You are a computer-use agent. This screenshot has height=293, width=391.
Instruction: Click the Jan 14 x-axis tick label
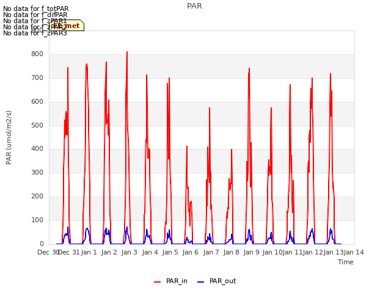(354, 252)
